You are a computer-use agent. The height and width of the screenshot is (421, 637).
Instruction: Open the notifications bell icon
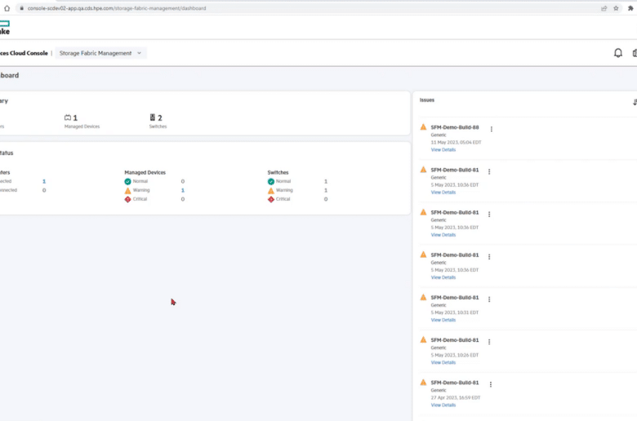coord(618,53)
